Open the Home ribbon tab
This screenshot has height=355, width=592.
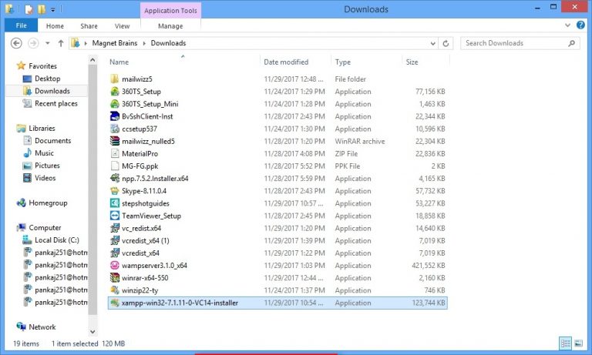(x=55, y=26)
